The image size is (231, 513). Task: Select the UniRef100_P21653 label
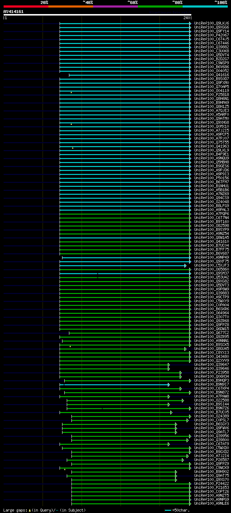[x=212, y=487]
